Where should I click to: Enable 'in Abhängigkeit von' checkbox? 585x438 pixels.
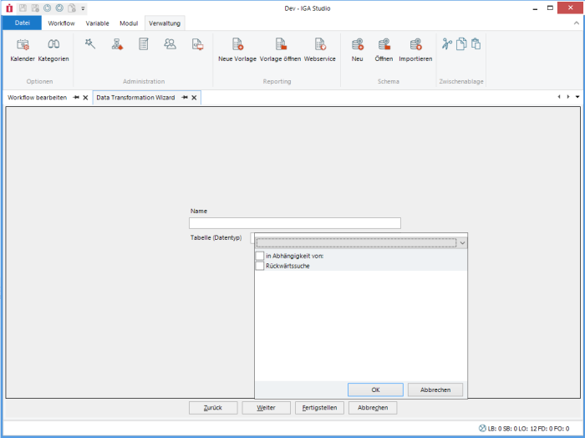[x=260, y=256]
